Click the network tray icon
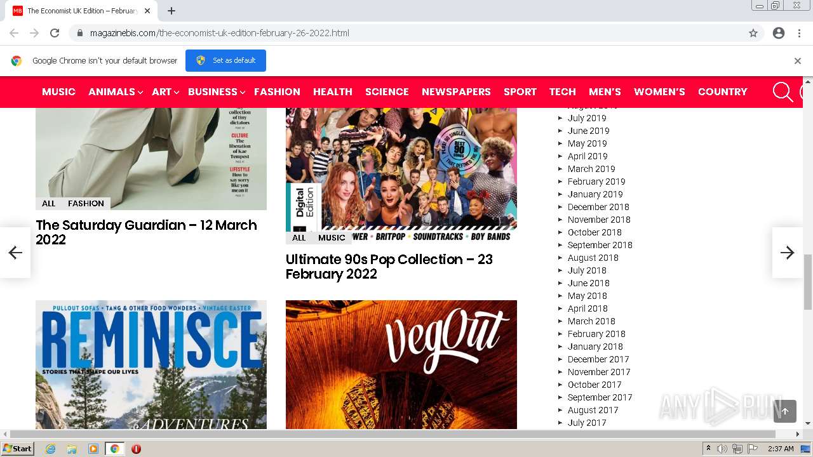The width and height of the screenshot is (813, 457). [737, 449]
